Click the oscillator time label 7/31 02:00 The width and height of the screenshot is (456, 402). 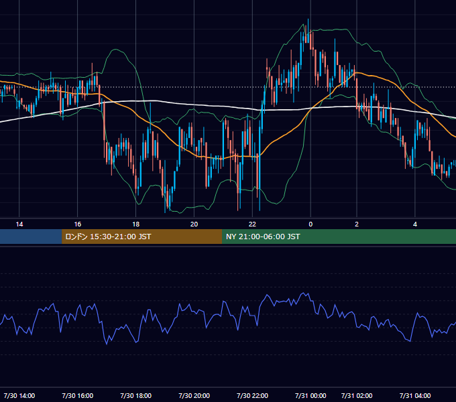(x=357, y=395)
